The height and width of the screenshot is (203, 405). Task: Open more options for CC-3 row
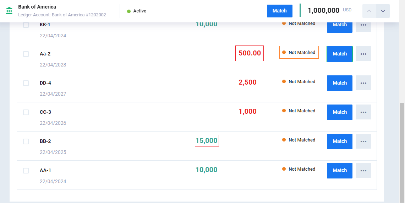click(x=363, y=112)
